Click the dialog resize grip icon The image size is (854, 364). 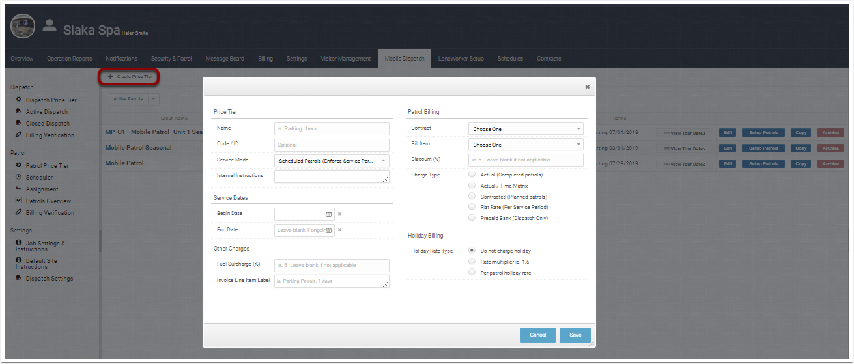click(x=591, y=344)
